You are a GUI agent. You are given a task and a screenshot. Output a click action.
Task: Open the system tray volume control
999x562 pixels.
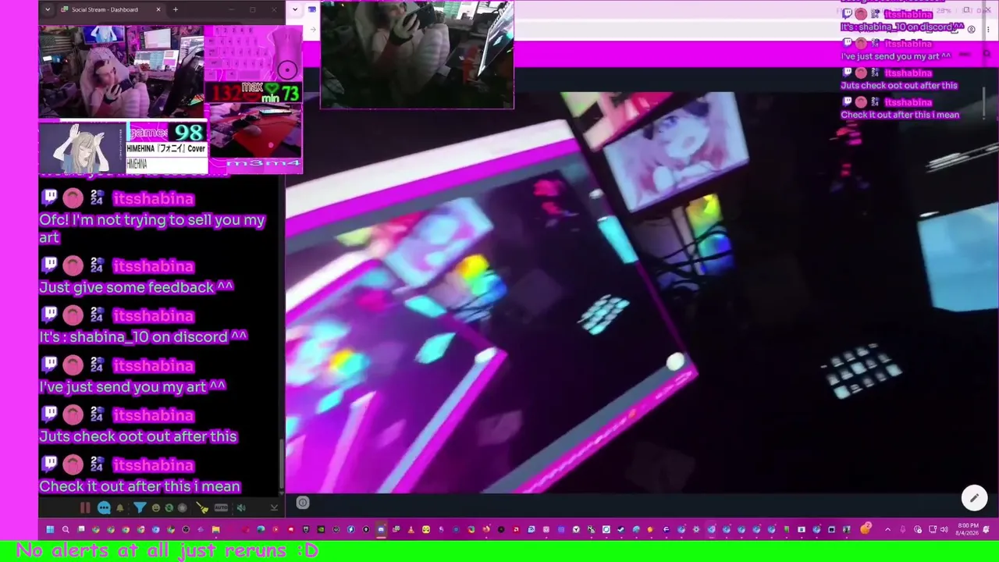(944, 530)
